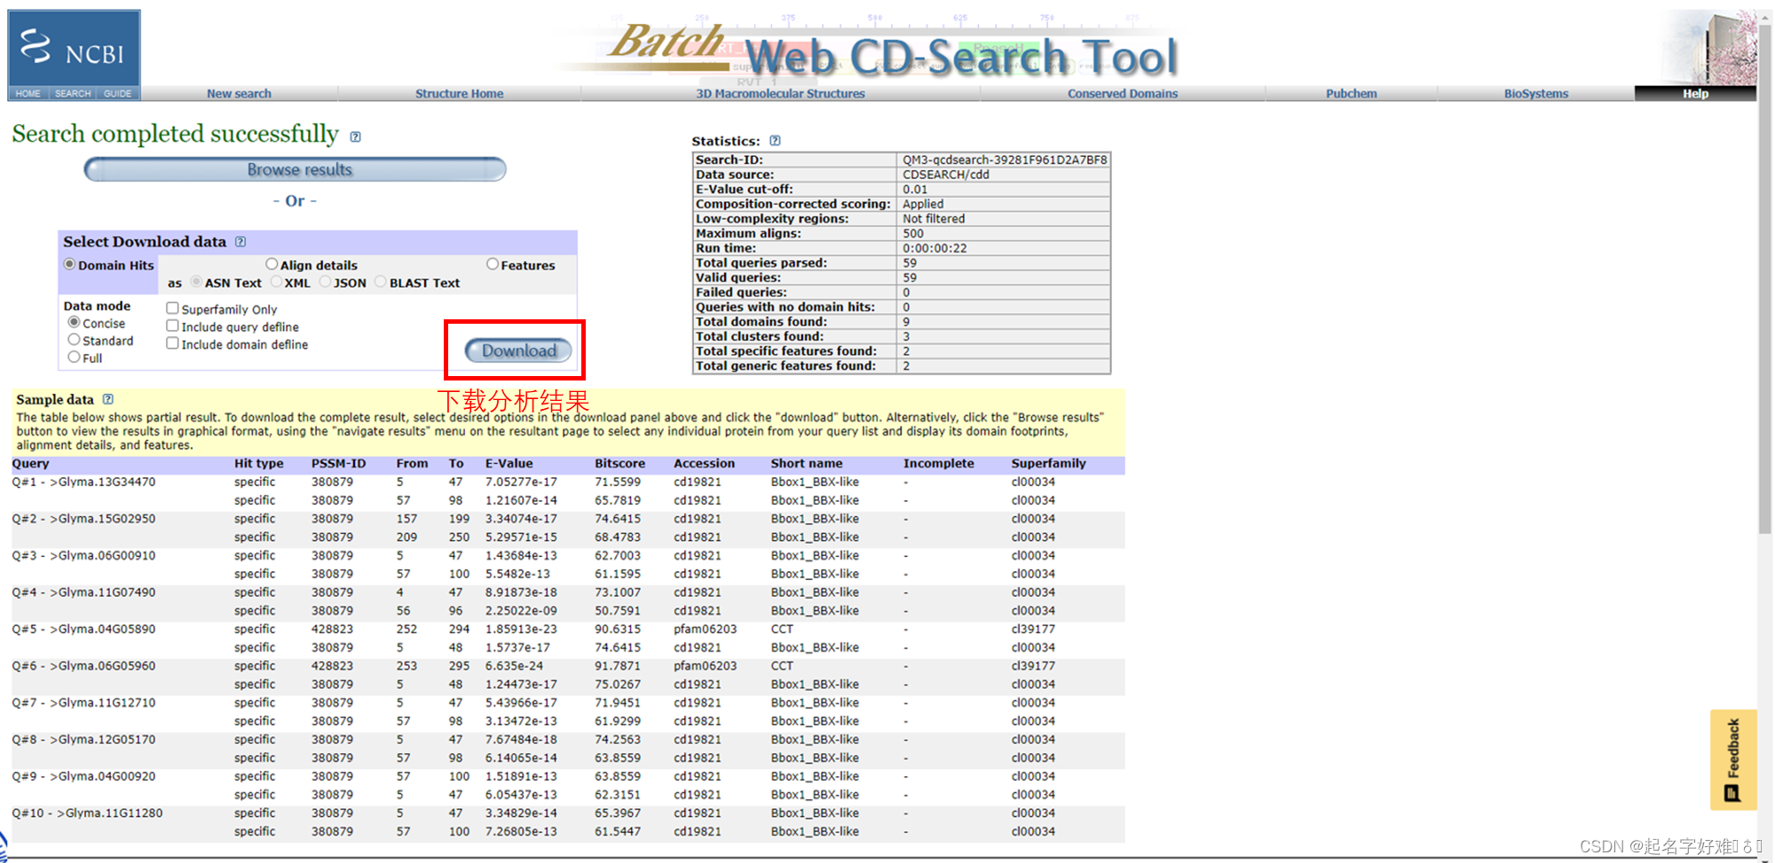This screenshot has height=863, width=1775.
Task: Open the Feedback side tab
Action: (x=1732, y=759)
